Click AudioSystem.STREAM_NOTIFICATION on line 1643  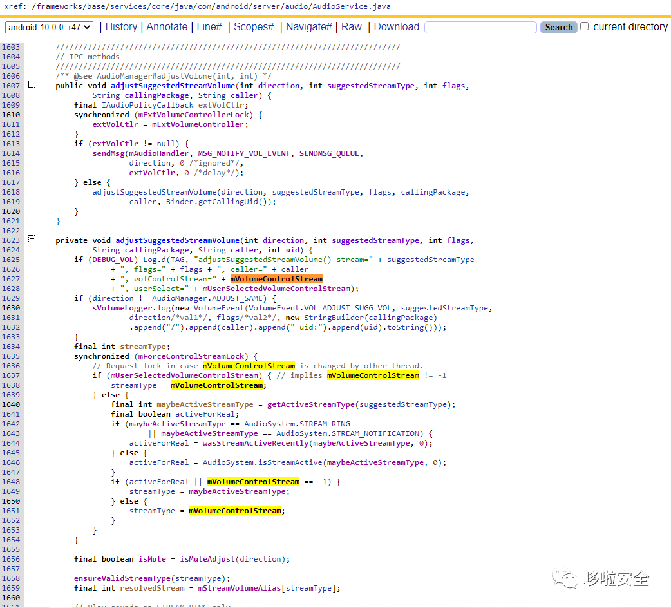[348, 434]
